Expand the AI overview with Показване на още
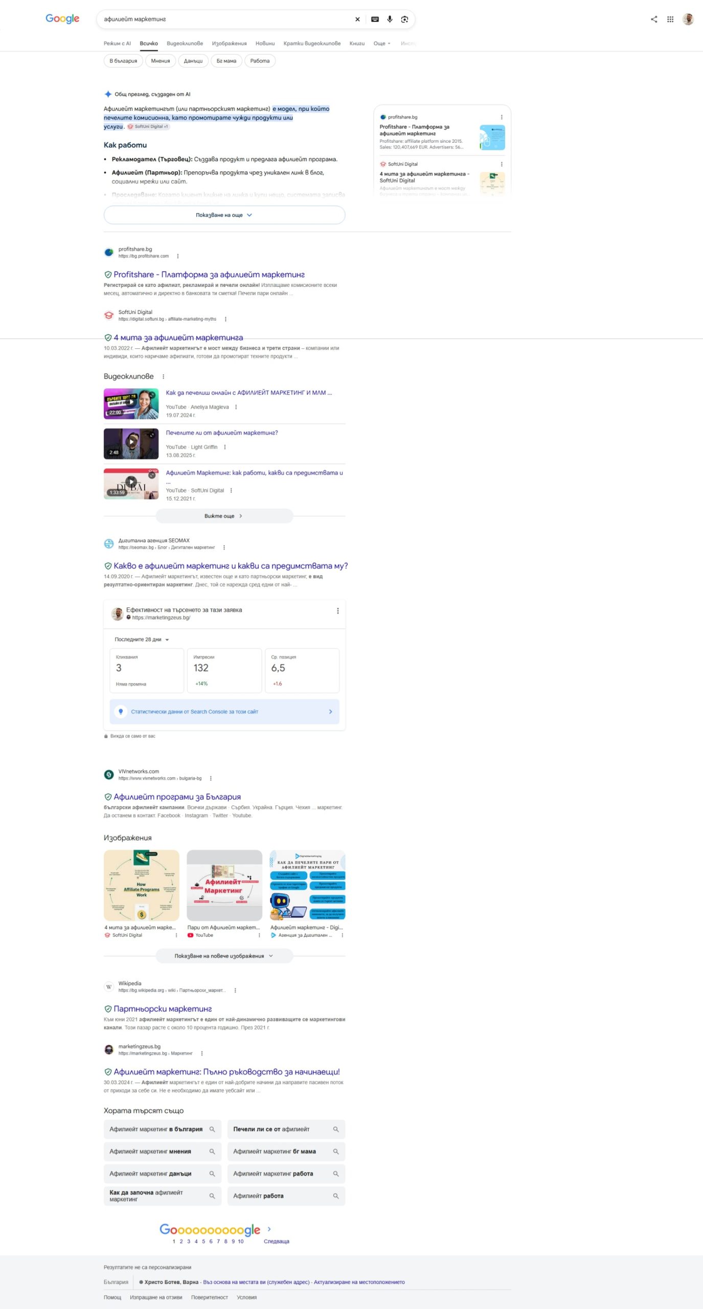The width and height of the screenshot is (703, 1309). coord(224,215)
